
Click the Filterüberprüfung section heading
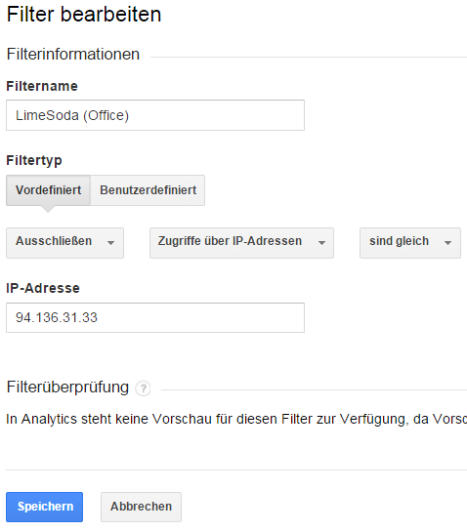tap(67, 388)
